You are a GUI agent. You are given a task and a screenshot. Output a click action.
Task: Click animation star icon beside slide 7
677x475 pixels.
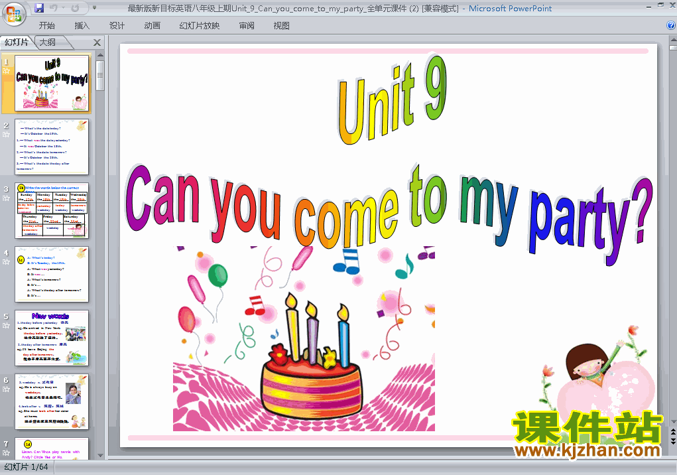(x=6, y=453)
